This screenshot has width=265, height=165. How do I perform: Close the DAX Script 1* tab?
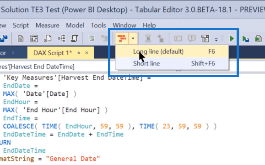pos(87,53)
